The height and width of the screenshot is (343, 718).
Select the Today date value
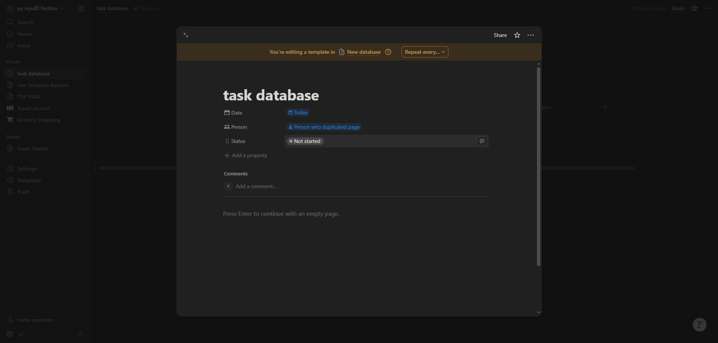(298, 112)
